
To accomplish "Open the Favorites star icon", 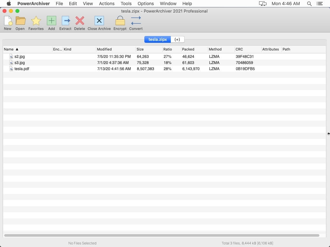I will click(36, 21).
